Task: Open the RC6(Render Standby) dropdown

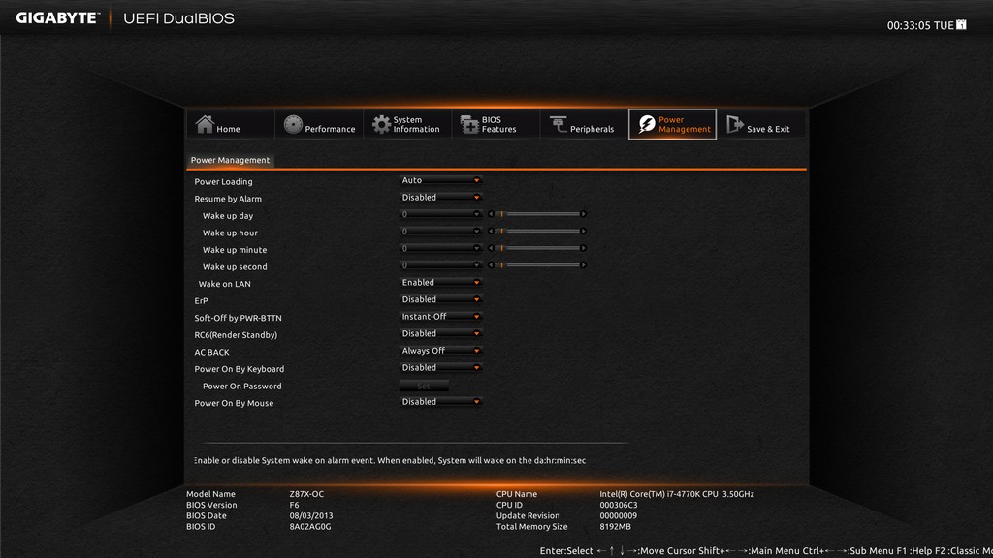Action: (441, 334)
